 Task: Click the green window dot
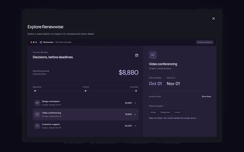point(36,42)
